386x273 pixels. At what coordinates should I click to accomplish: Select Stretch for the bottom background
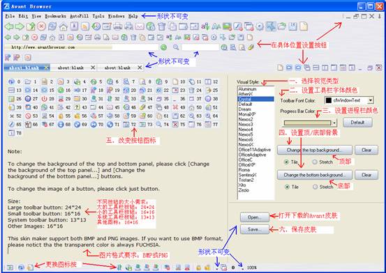click(315, 187)
